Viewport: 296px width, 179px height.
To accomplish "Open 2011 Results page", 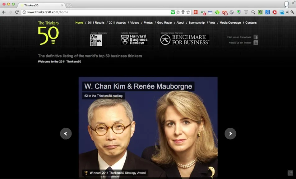I will (x=96, y=23).
